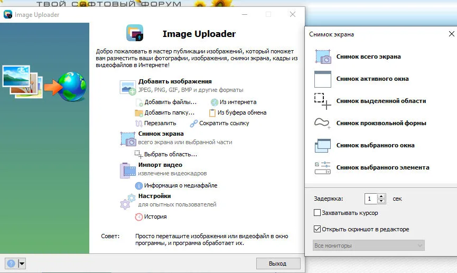457x273 pixels.
Task: Open the Все мониторы dropdown
Action: point(368,246)
